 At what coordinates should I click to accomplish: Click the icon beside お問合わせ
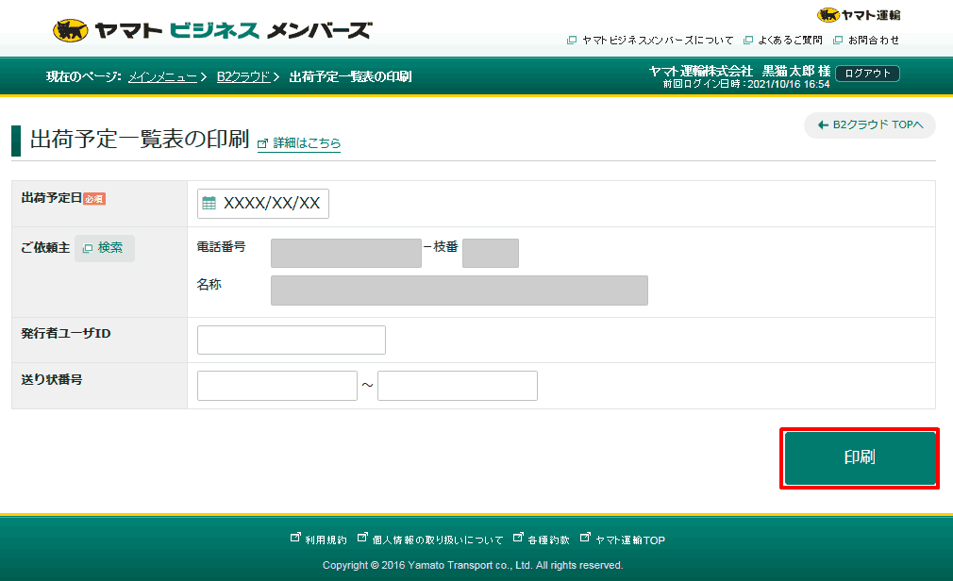[837, 41]
